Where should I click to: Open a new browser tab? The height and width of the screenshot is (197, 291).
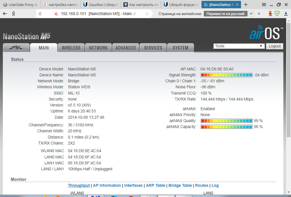246,5
